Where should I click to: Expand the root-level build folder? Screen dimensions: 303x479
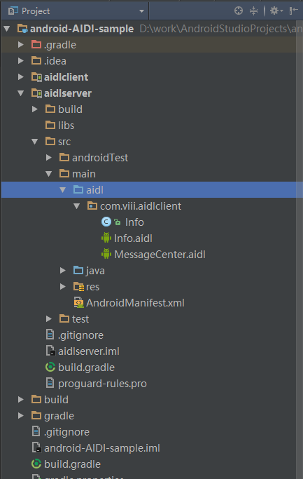[x=21, y=400]
